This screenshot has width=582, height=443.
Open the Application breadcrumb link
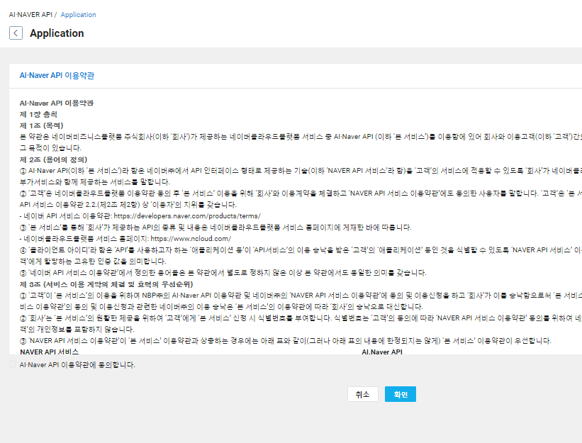[x=78, y=14]
